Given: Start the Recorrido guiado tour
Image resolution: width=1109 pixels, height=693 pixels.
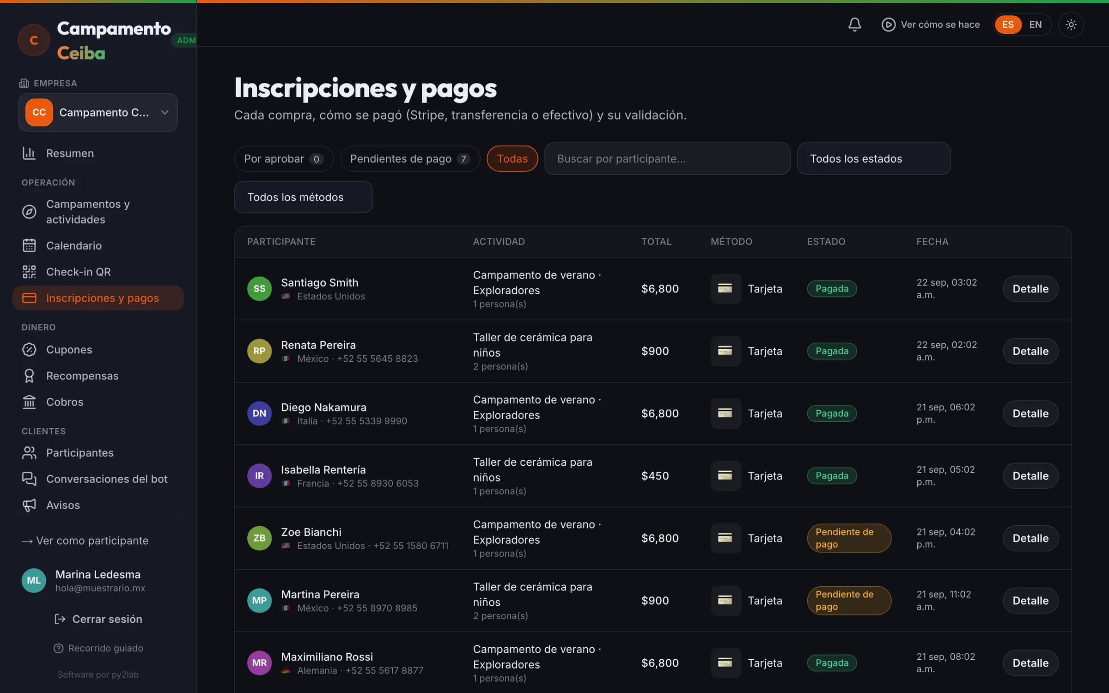Looking at the screenshot, I should 98,648.
